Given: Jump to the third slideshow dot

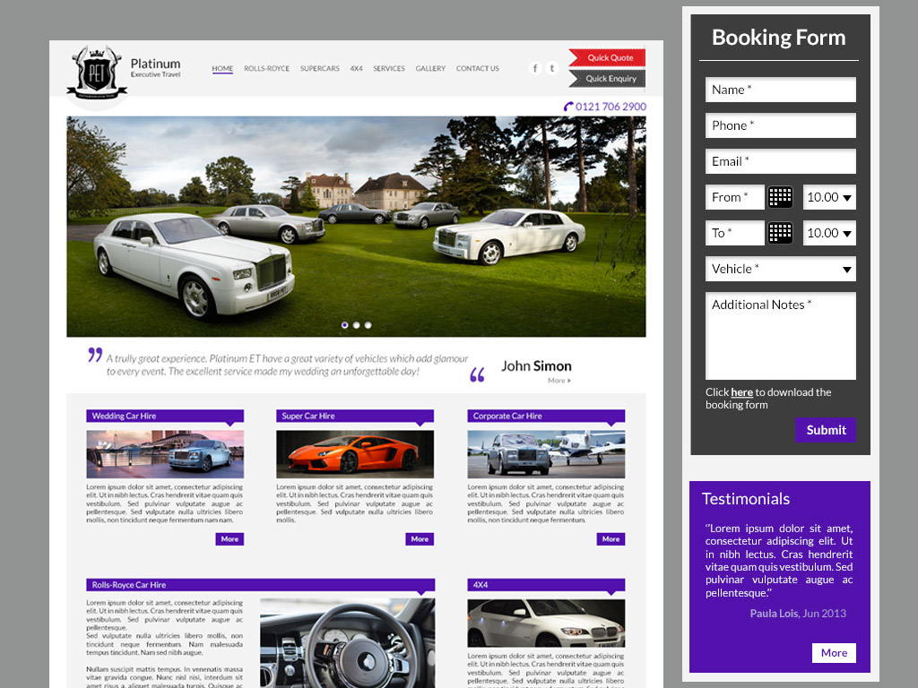Looking at the screenshot, I should click(x=368, y=325).
